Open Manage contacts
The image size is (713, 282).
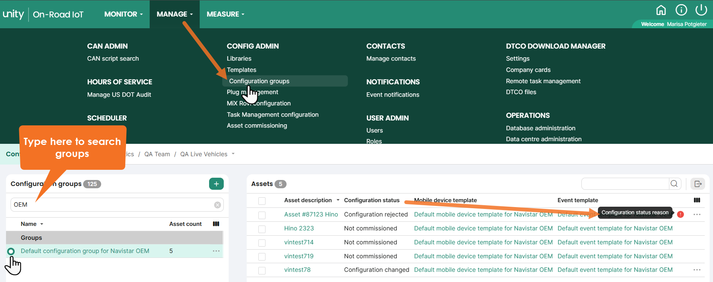(391, 58)
